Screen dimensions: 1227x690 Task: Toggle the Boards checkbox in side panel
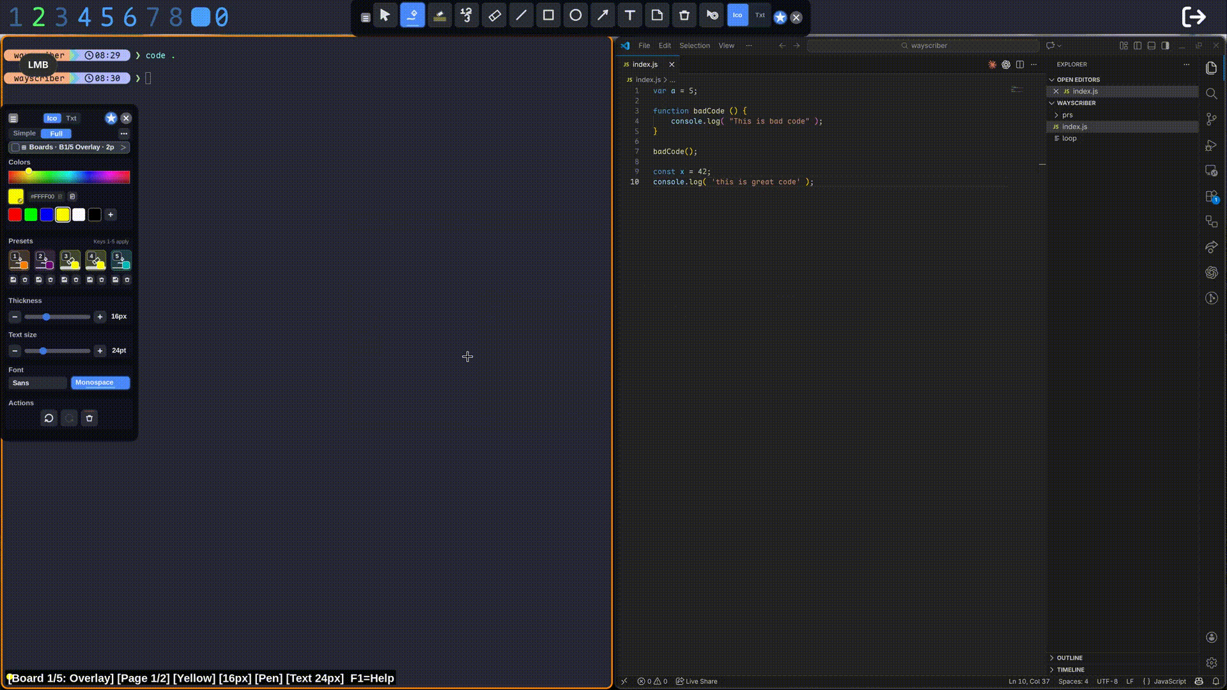pyautogui.click(x=15, y=148)
